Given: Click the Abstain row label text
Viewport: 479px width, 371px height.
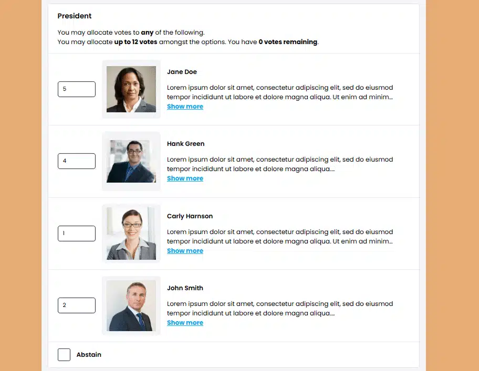Looking at the screenshot, I should tap(89, 354).
